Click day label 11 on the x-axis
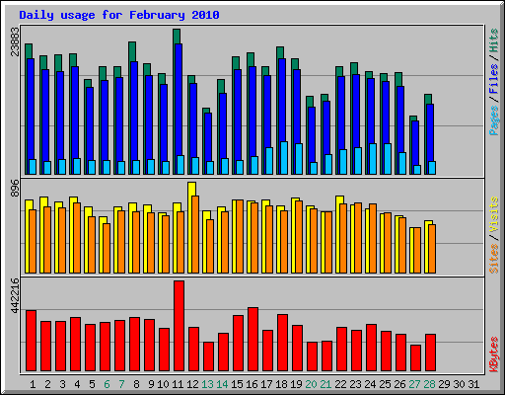The image size is (505, 395). (178, 384)
